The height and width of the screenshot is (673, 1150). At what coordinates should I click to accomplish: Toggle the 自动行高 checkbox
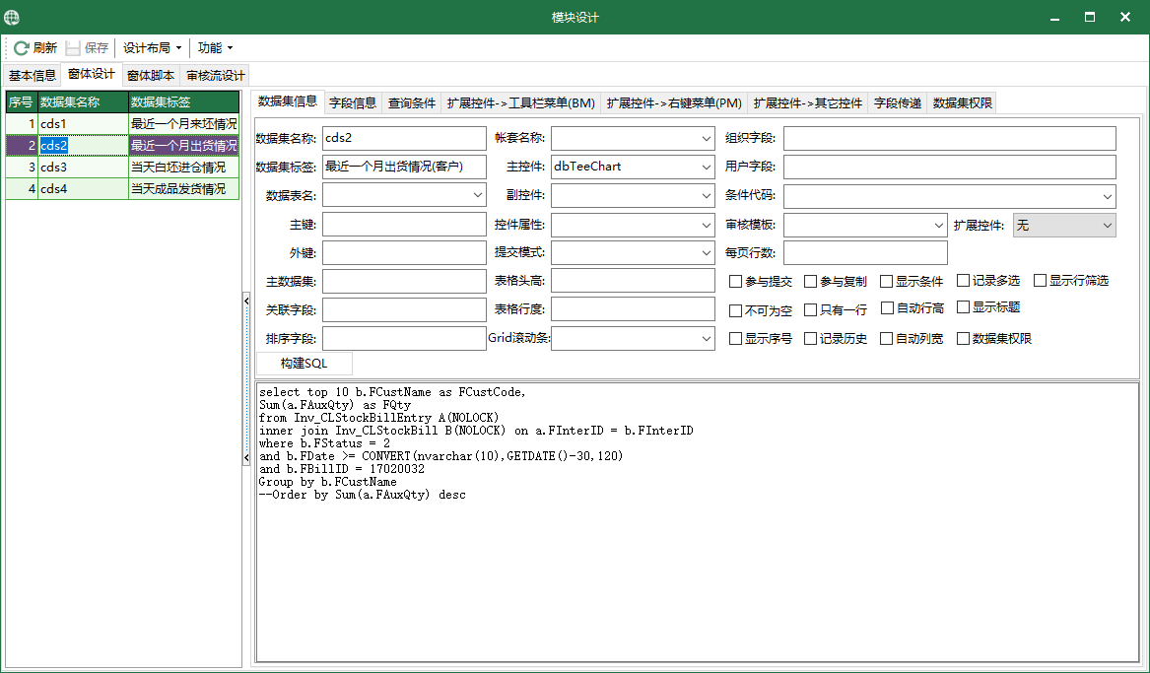coord(887,307)
